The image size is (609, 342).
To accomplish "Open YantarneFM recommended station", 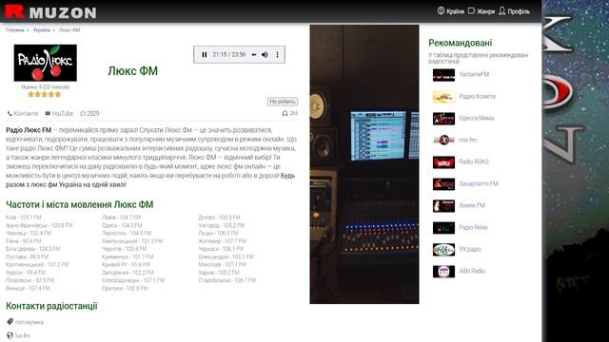I will pyautogui.click(x=474, y=74).
